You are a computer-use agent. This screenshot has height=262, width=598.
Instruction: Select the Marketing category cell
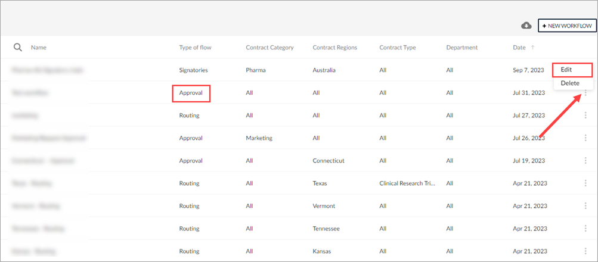(259, 138)
